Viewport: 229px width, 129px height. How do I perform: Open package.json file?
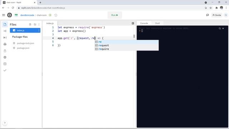point(23,48)
